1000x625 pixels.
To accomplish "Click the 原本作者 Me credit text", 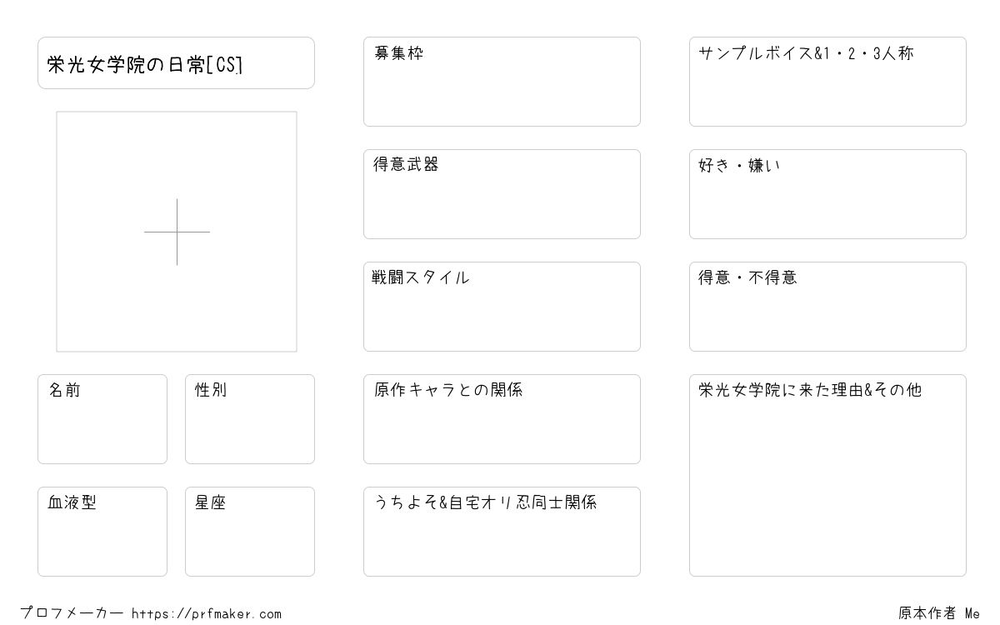I will 939,613.
